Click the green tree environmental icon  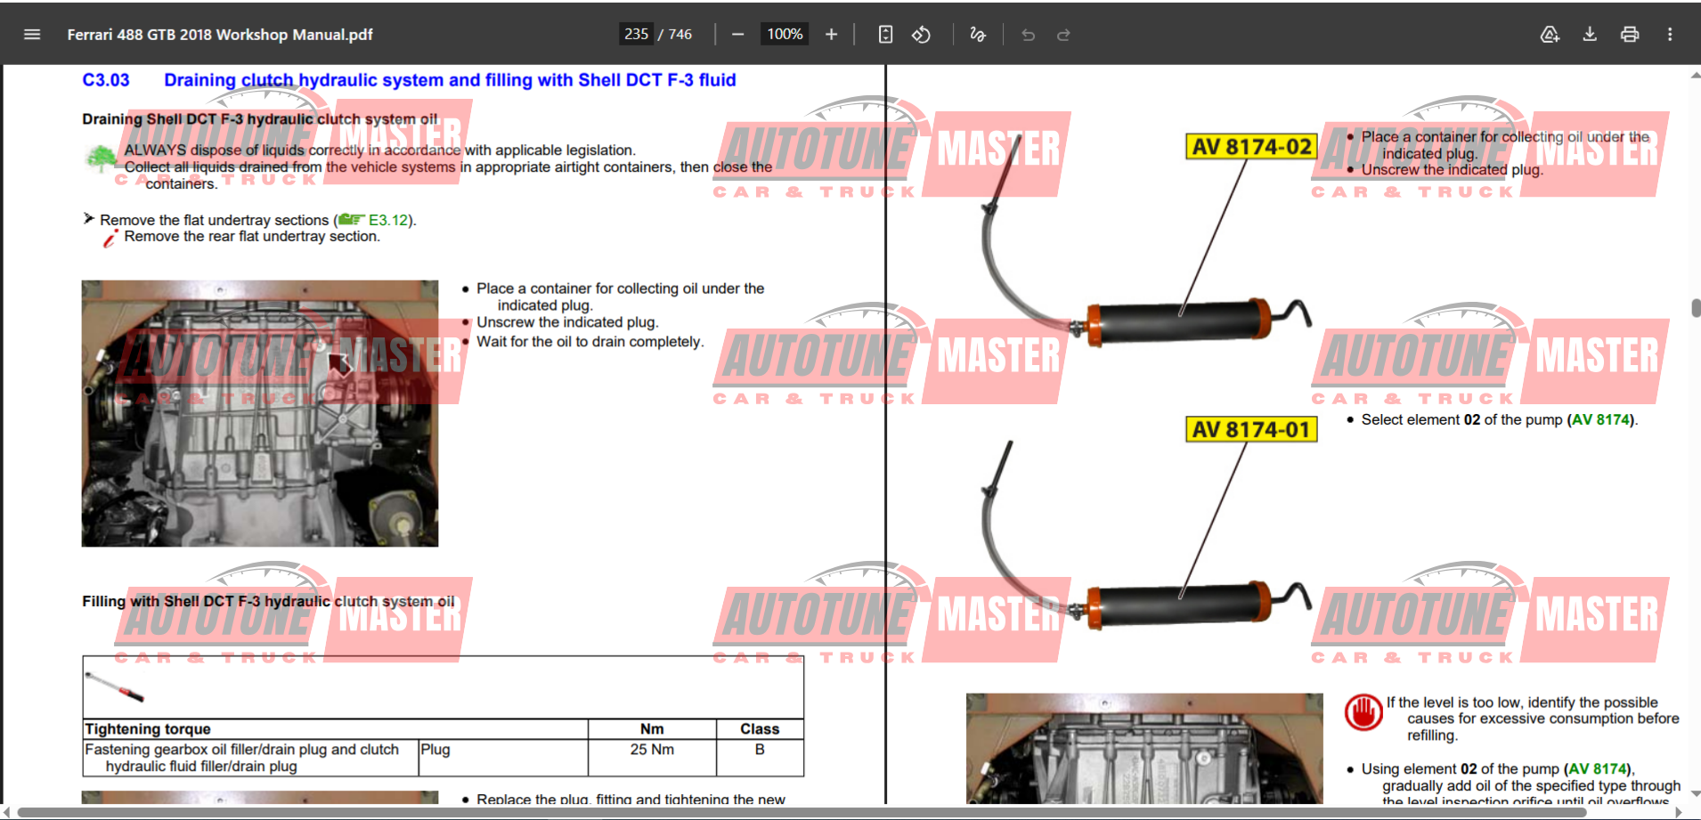[x=101, y=158]
